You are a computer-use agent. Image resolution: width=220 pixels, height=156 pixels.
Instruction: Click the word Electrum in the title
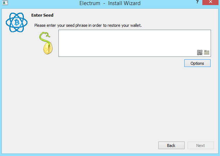pyautogui.click(x=90, y=3)
